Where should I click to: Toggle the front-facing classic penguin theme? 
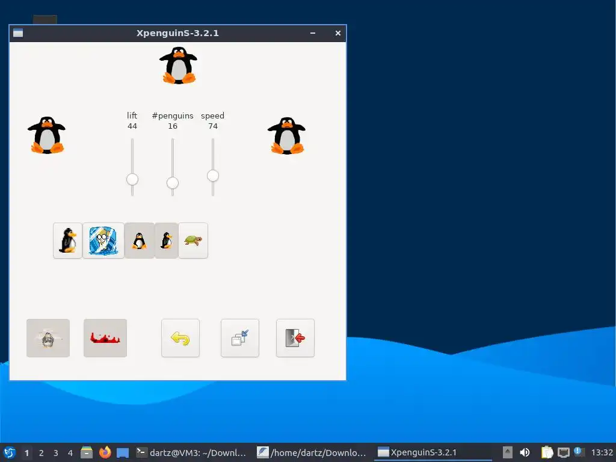tap(139, 241)
